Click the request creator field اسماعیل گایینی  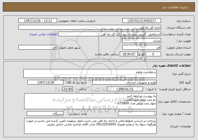tap(110, 34)
